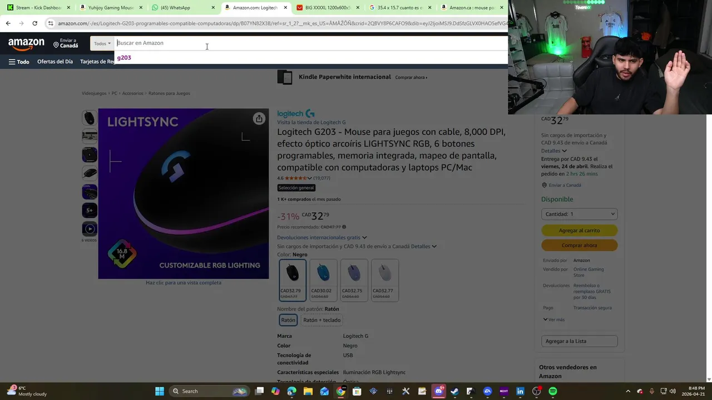Click Agregar a la Lista button
This screenshot has width=712, height=400.
point(579,341)
